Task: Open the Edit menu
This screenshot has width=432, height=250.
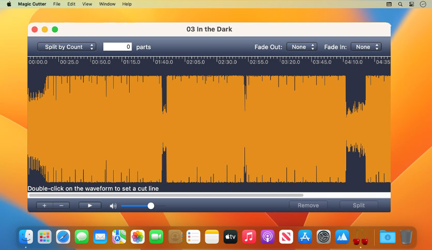Action: coord(71,4)
